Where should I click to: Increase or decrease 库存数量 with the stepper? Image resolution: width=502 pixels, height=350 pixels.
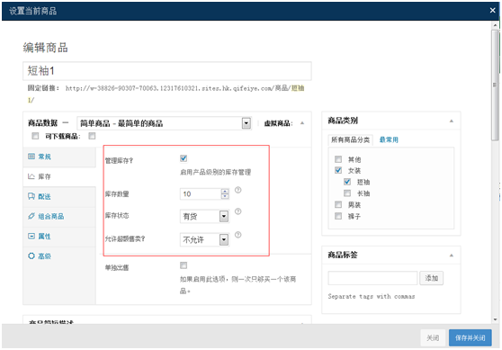coord(225,193)
